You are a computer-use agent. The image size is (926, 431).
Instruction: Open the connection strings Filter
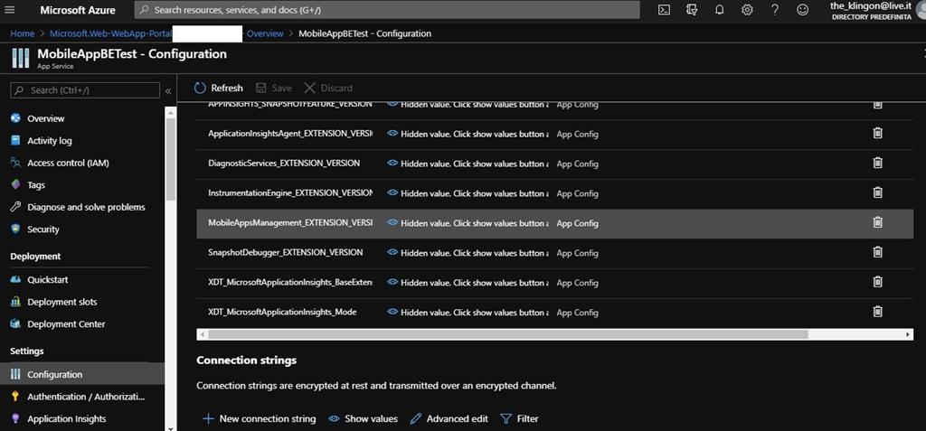pos(520,418)
